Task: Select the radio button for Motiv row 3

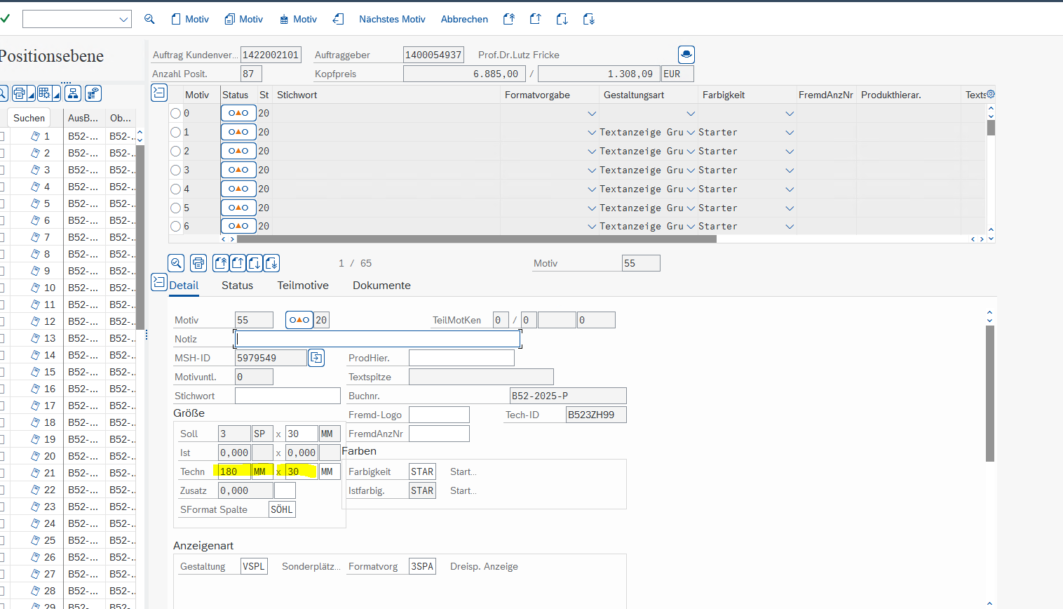Action: pyautogui.click(x=175, y=170)
